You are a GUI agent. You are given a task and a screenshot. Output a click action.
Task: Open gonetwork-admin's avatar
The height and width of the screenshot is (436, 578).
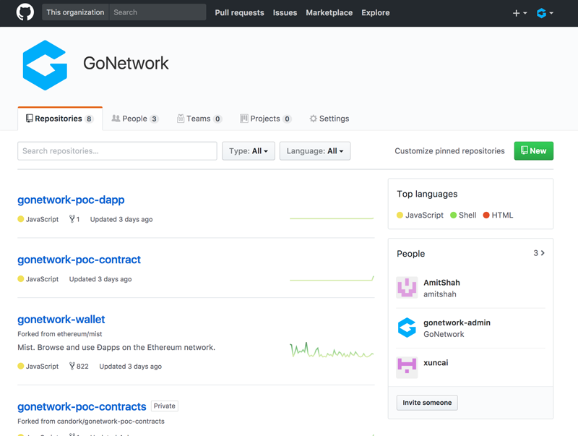coord(407,328)
